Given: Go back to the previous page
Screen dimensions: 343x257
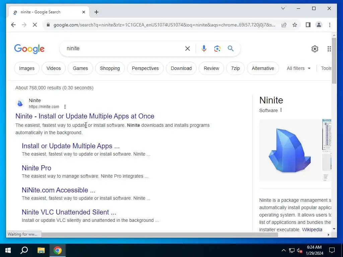Looking at the screenshot, I should pos(13,25).
